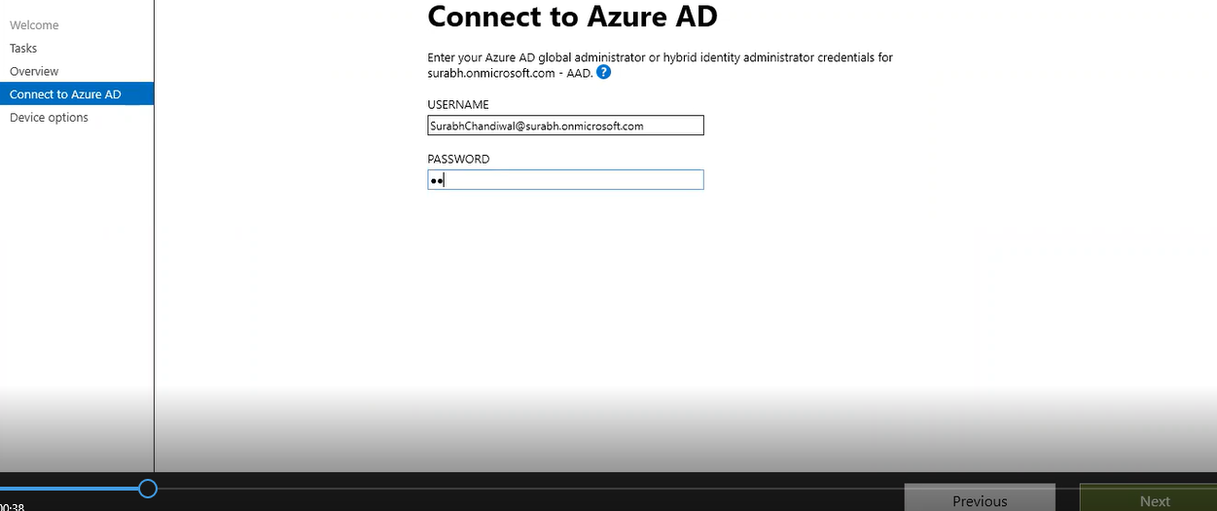Viewport: 1217px width, 511px height.
Task: Select the Welcome step in sidebar
Action: point(34,25)
